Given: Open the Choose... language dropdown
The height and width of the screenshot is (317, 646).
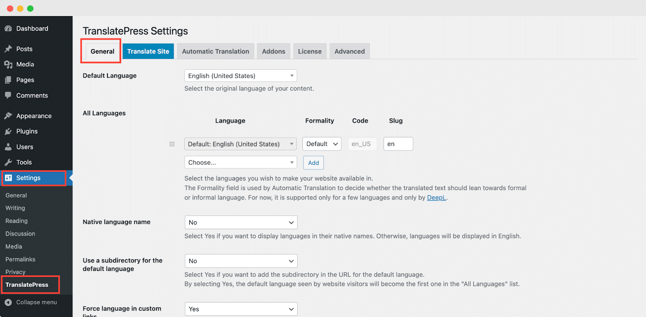Looking at the screenshot, I should coord(241,162).
